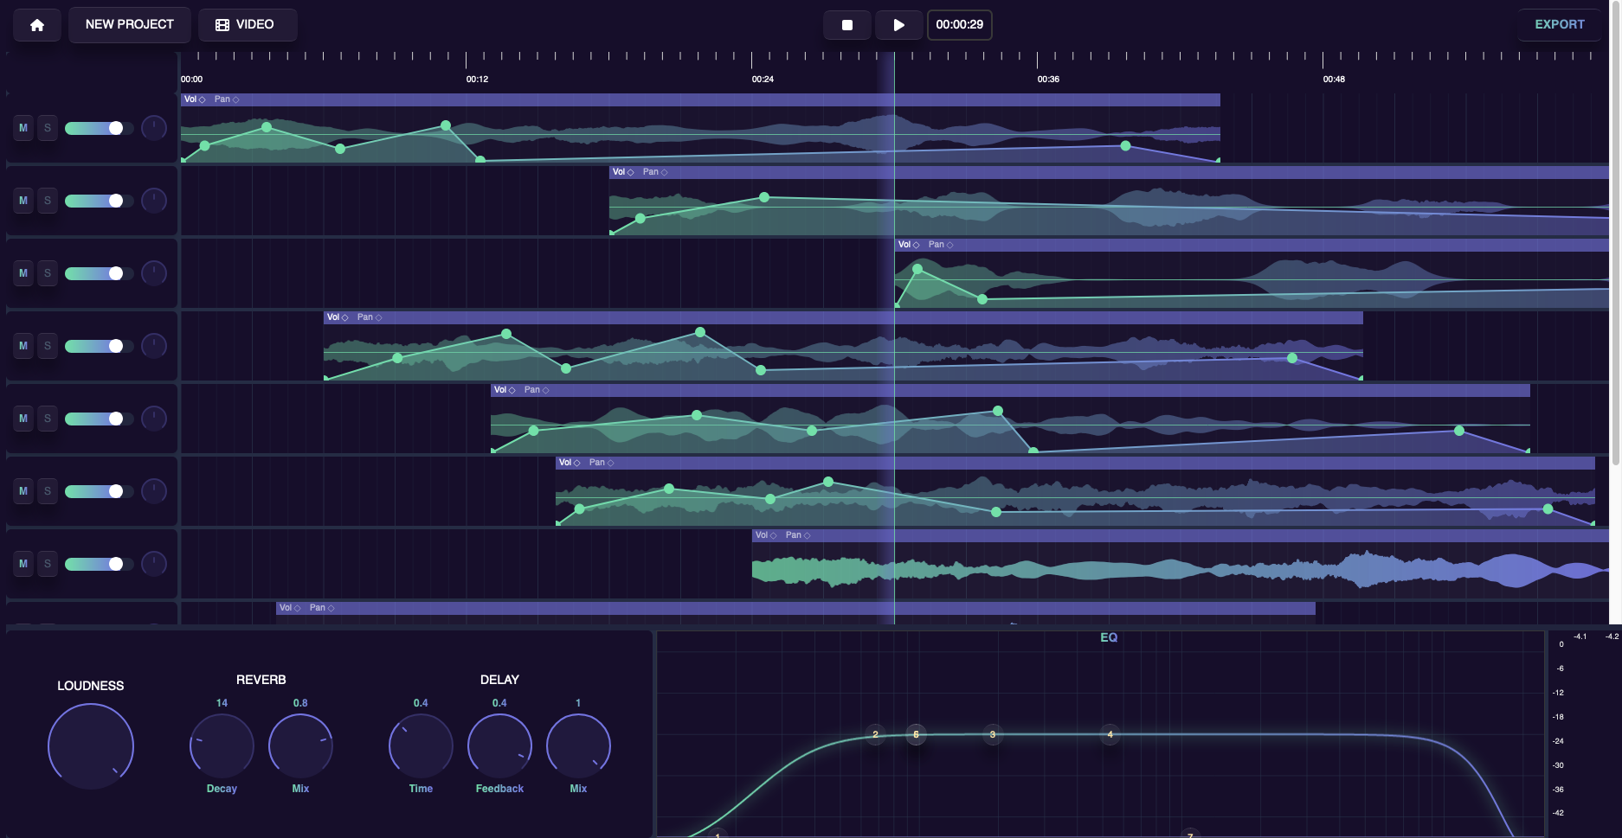Viewport: 1622px width, 838px height.
Task: Select Vol automation on sixth track clip
Action: tap(570, 463)
